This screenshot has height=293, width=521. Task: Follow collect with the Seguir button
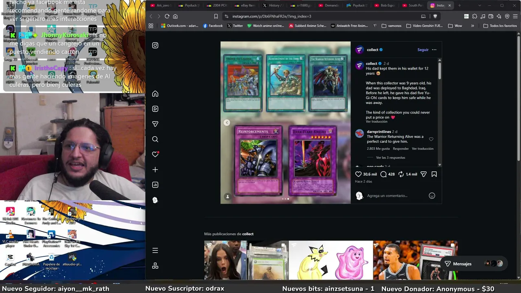click(423, 50)
